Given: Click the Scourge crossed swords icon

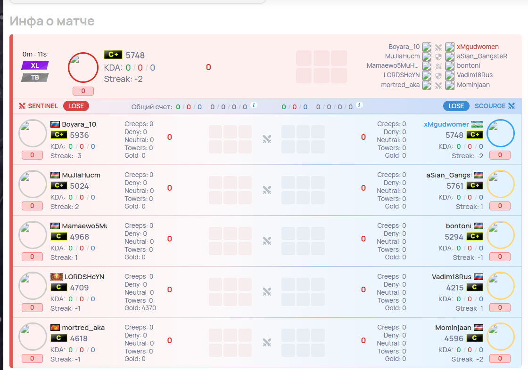Looking at the screenshot, I should [x=511, y=106].
